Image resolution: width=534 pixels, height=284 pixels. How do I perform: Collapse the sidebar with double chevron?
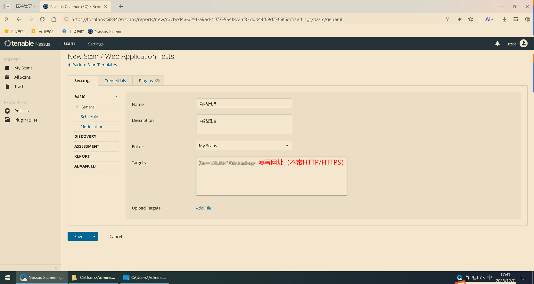tap(56, 268)
